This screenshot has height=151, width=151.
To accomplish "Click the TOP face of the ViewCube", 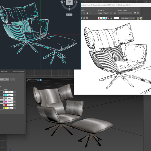I will click(x=69, y=2).
